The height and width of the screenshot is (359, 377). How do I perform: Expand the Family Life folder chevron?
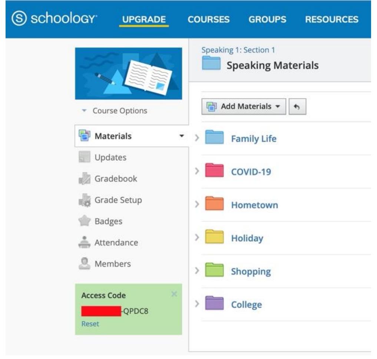pos(197,139)
